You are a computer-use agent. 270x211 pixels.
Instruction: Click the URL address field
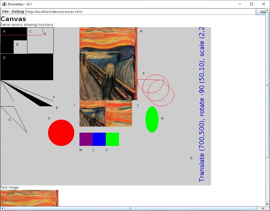coord(141,12)
